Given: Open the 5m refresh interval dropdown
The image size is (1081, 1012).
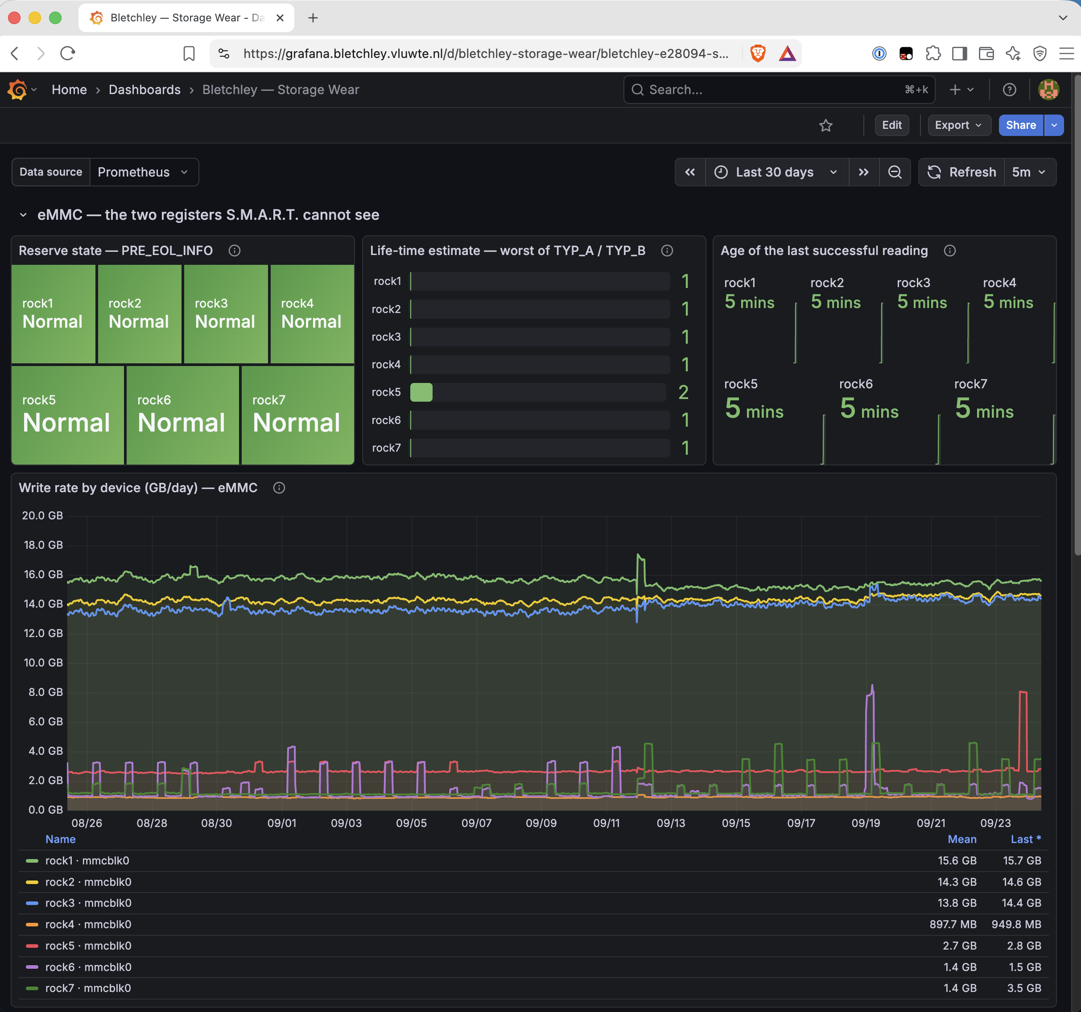Looking at the screenshot, I should pos(1029,172).
